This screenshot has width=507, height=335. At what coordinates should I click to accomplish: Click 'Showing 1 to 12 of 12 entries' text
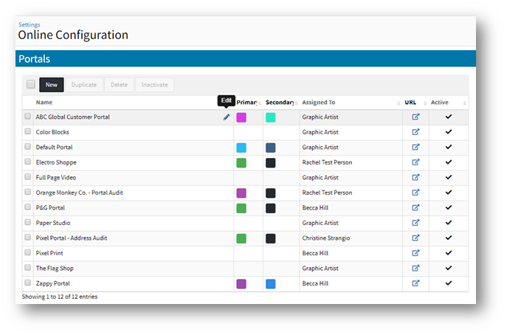coord(60,297)
